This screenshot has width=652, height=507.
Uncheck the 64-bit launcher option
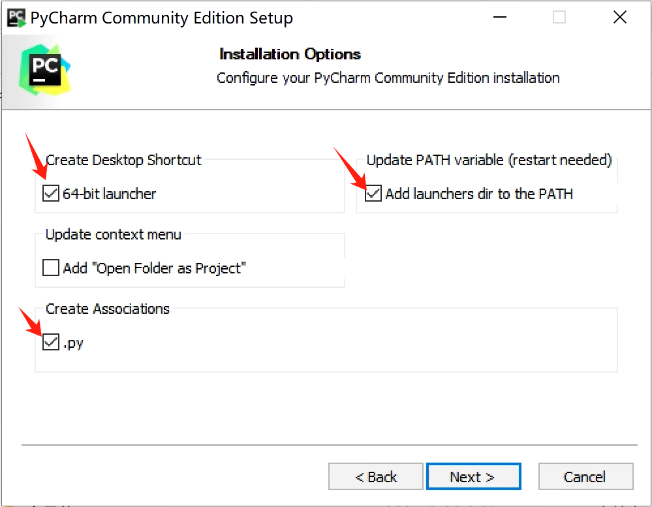coord(50,193)
